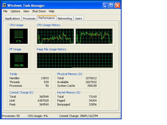Open the File menu
167x125 pixels.
(x=5, y=11)
